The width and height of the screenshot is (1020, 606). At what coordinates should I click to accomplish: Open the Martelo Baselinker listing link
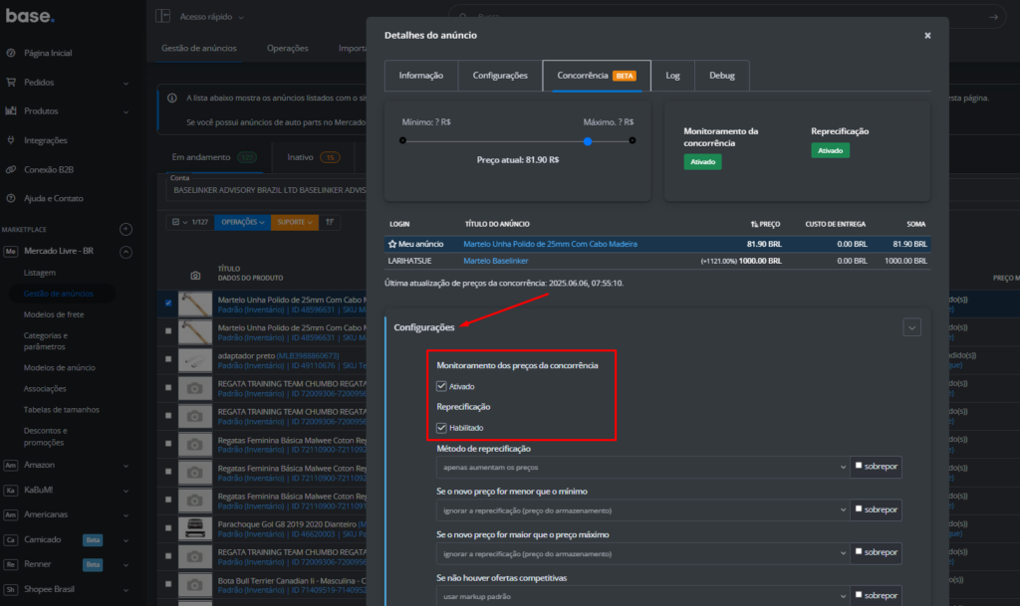coord(496,261)
